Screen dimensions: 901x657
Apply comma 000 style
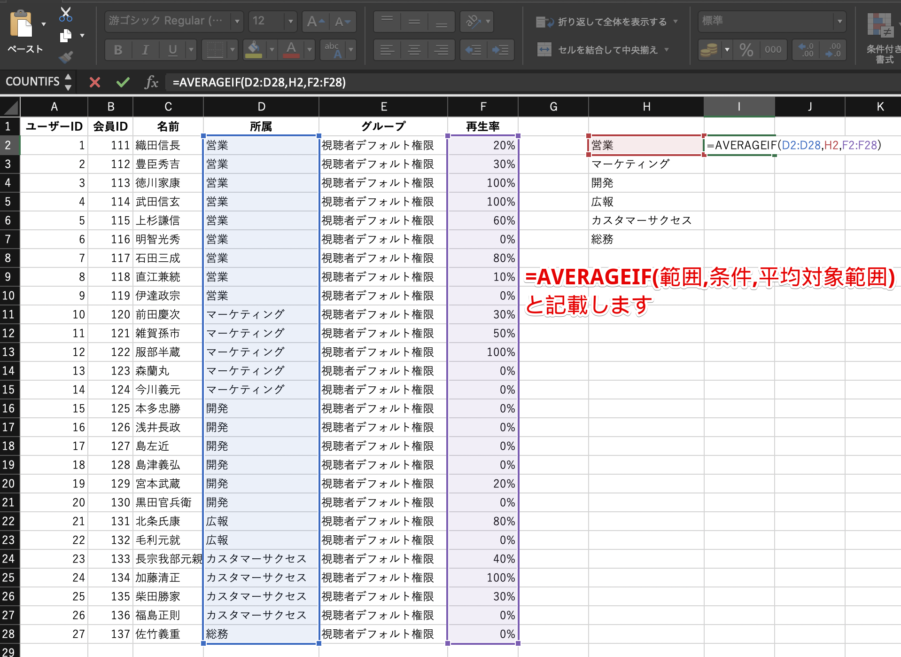773,49
